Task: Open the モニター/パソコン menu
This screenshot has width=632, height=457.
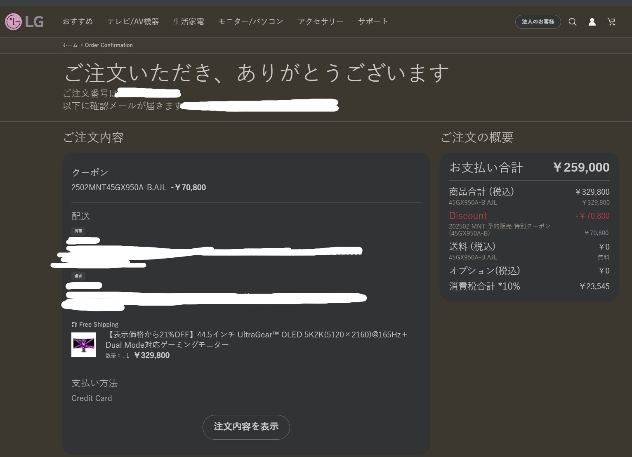Action: pos(251,21)
